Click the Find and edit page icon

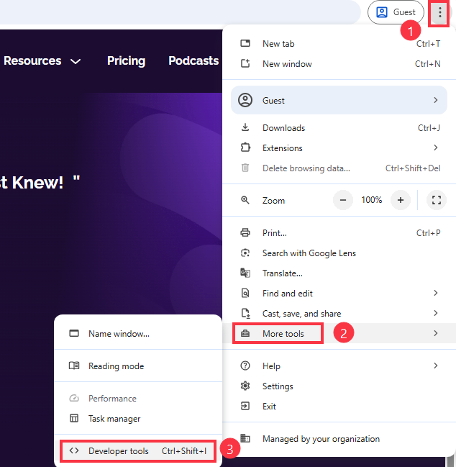click(x=245, y=293)
